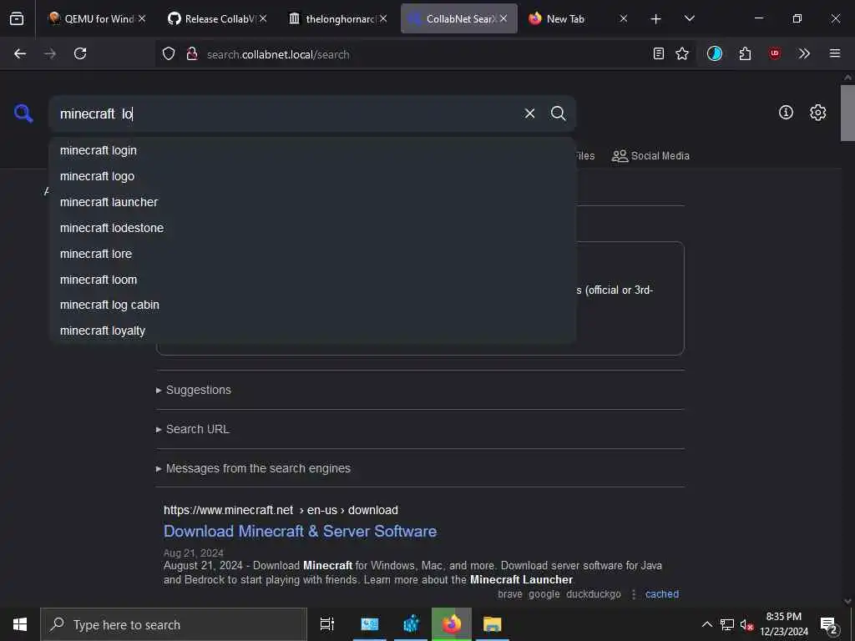
Task: Expand the Search URL section
Action: click(193, 429)
